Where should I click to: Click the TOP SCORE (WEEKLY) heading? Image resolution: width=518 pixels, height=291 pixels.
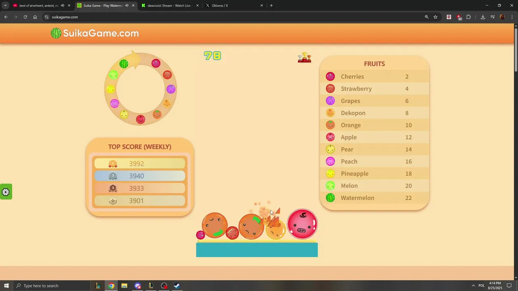140,147
